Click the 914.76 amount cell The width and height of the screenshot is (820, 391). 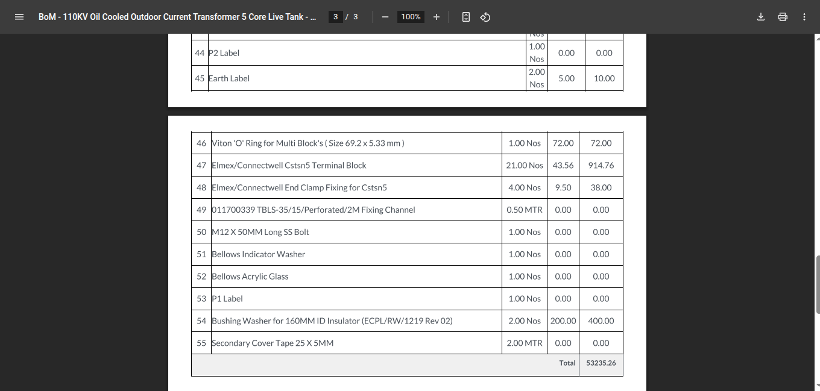click(x=601, y=165)
